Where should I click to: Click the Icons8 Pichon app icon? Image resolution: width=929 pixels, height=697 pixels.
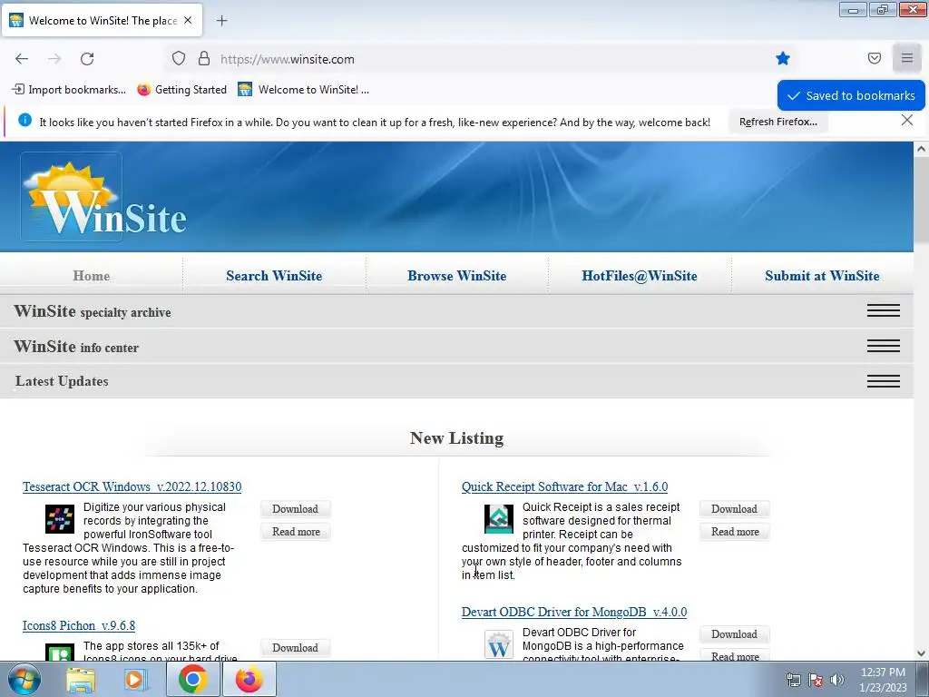tap(60, 652)
